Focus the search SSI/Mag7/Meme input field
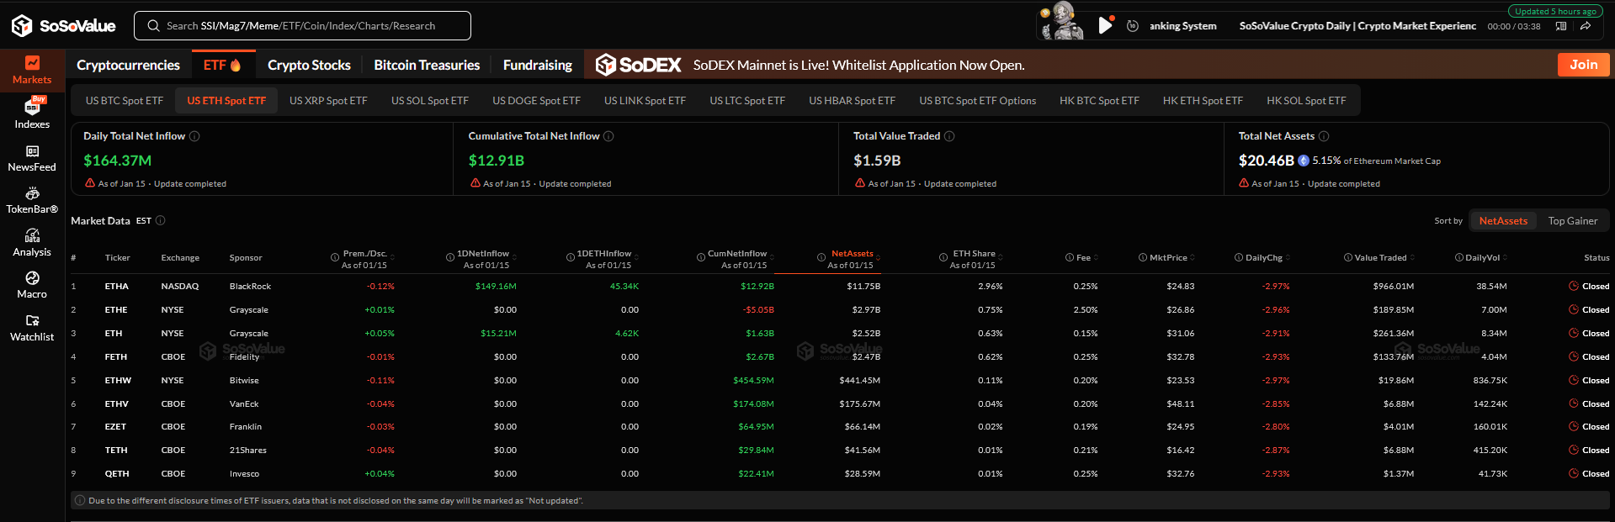 (x=302, y=26)
